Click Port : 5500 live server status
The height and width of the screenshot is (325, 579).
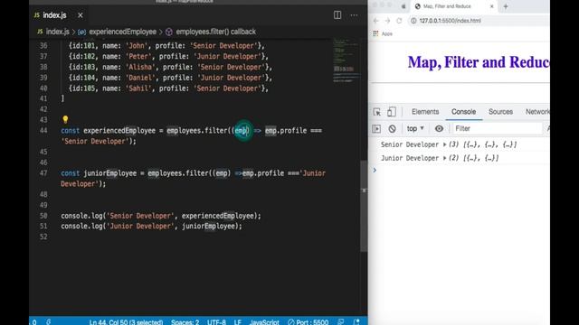pyautogui.click(x=308, y=321)
